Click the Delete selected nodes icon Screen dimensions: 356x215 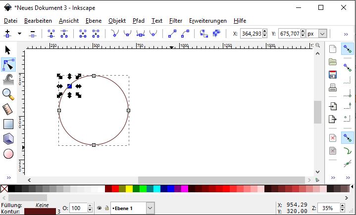(33, 34)
